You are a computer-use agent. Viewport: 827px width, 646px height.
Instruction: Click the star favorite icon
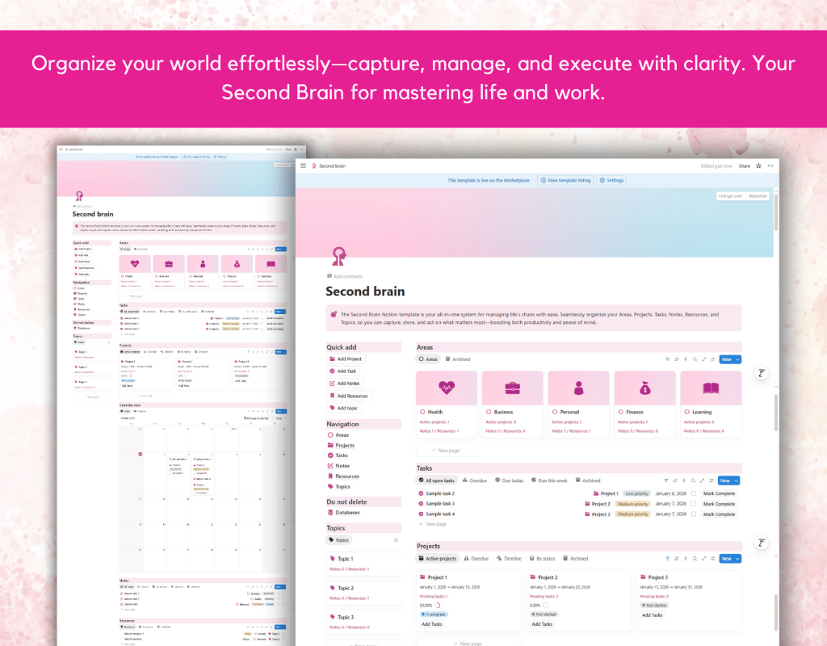point(758,166)
